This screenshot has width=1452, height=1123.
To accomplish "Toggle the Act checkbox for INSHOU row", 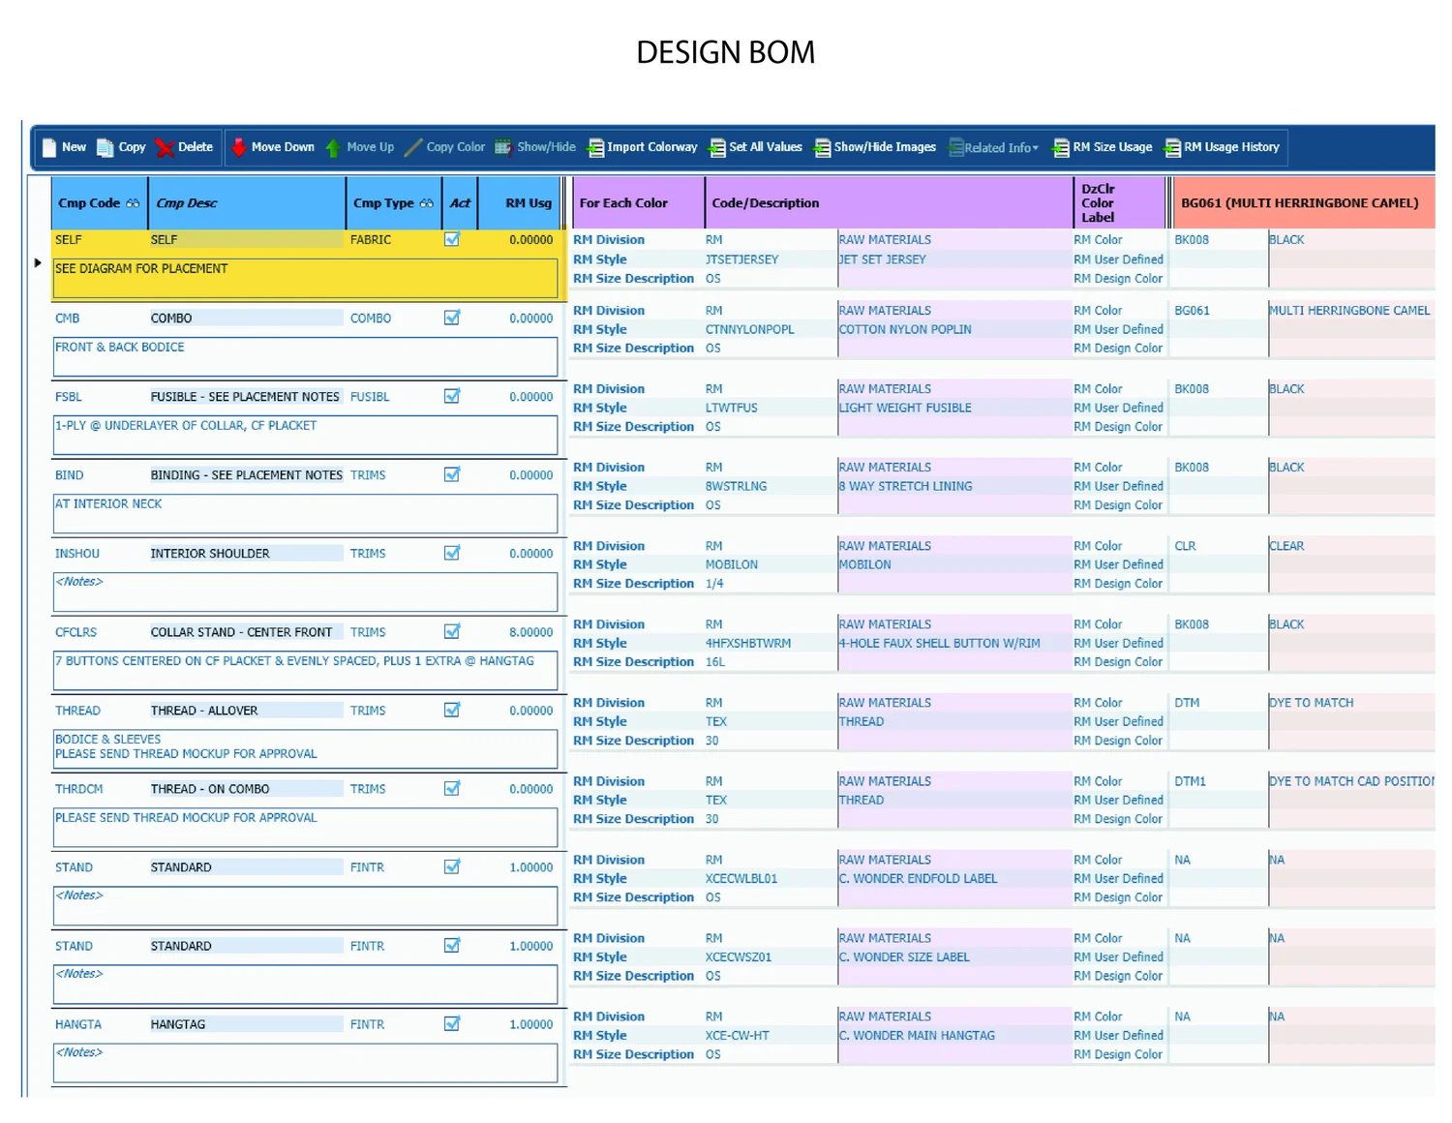I will coord(452,553).
